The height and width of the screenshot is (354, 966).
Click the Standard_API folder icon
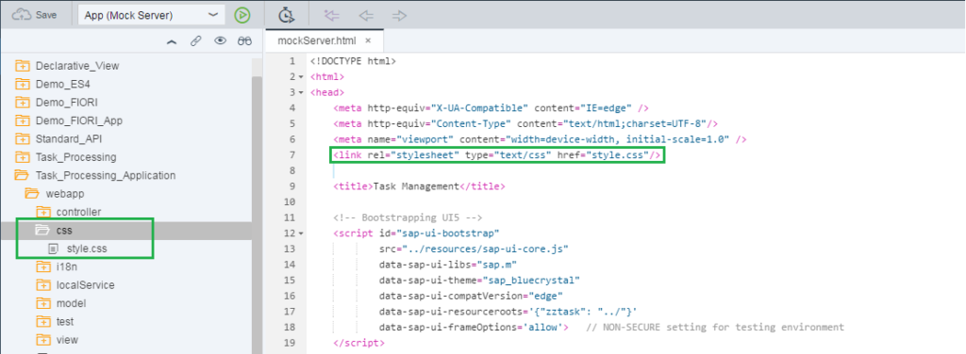[23, 139]
